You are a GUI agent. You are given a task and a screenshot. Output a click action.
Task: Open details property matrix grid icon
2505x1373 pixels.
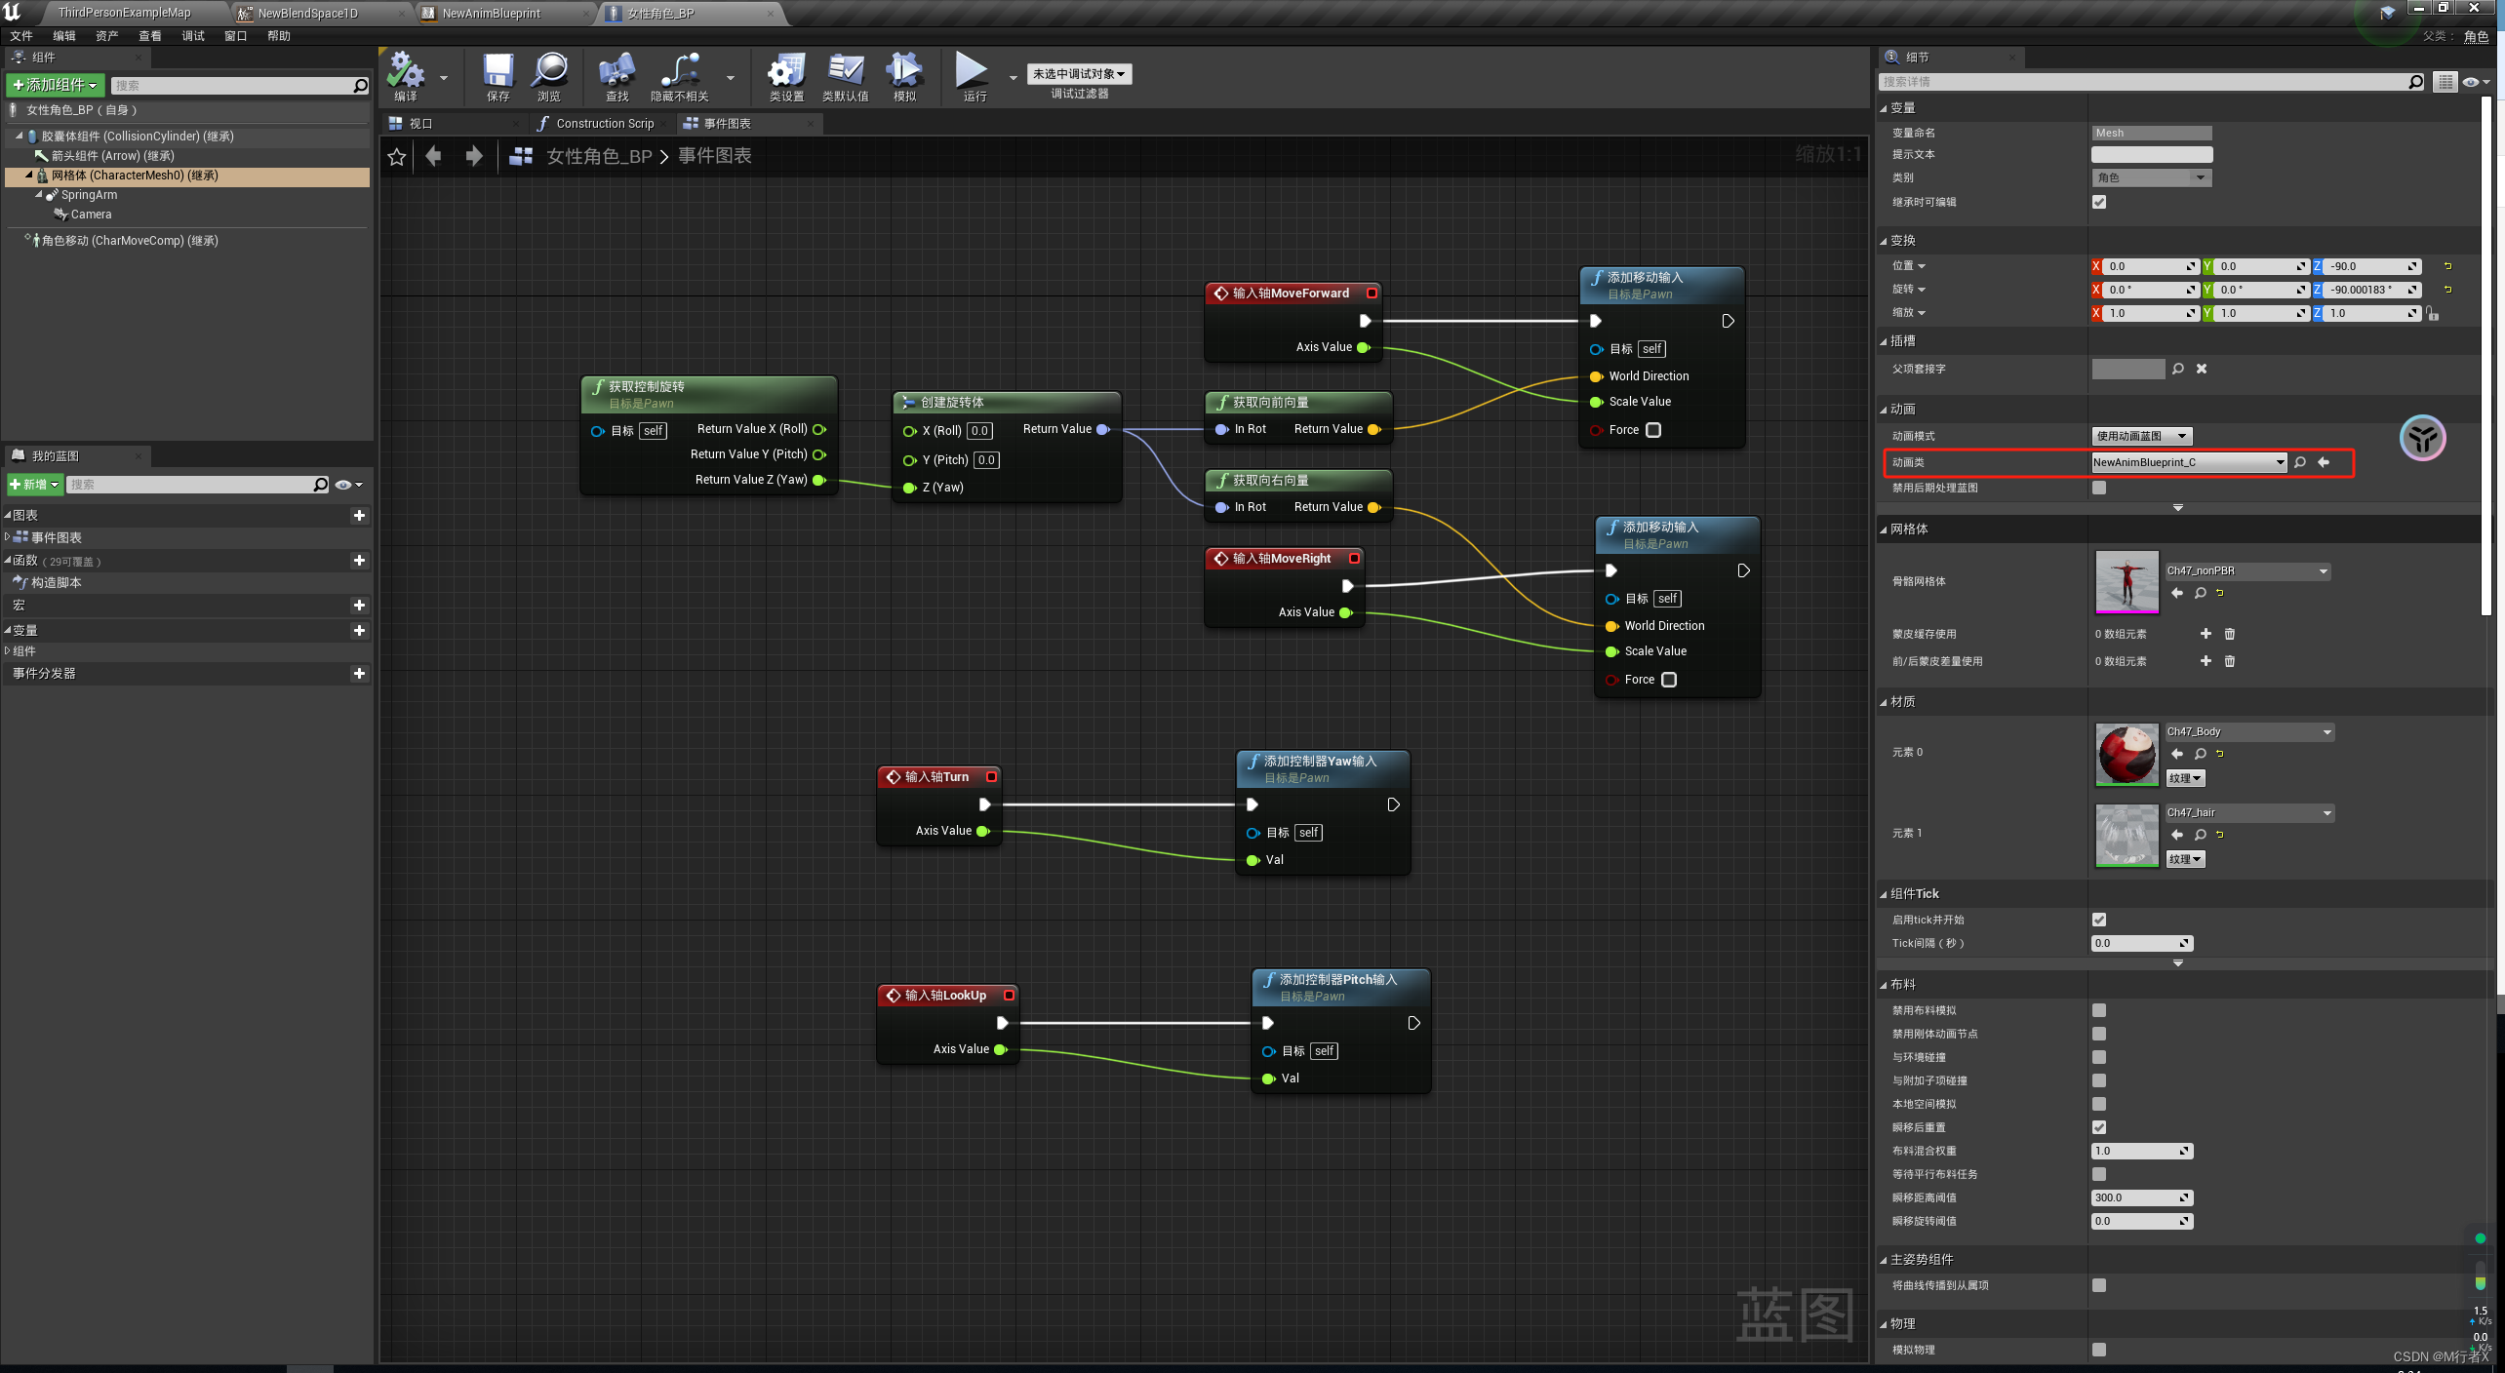2445,82
